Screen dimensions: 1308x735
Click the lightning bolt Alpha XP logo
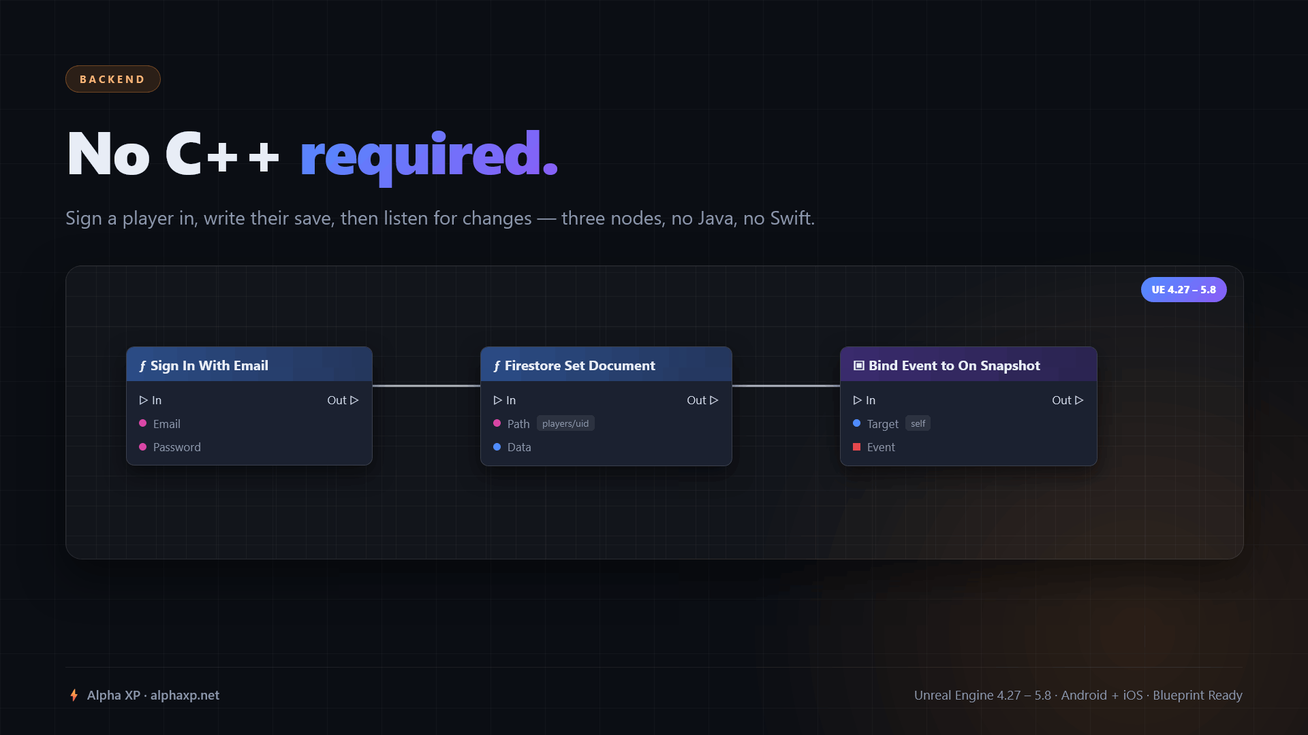74,695
